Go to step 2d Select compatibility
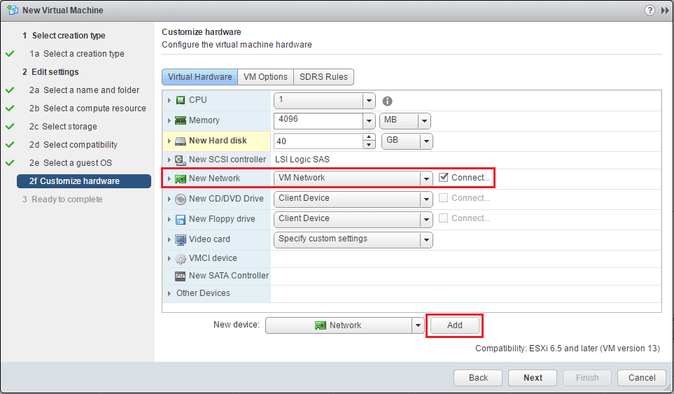 click(x=73, y=145)
